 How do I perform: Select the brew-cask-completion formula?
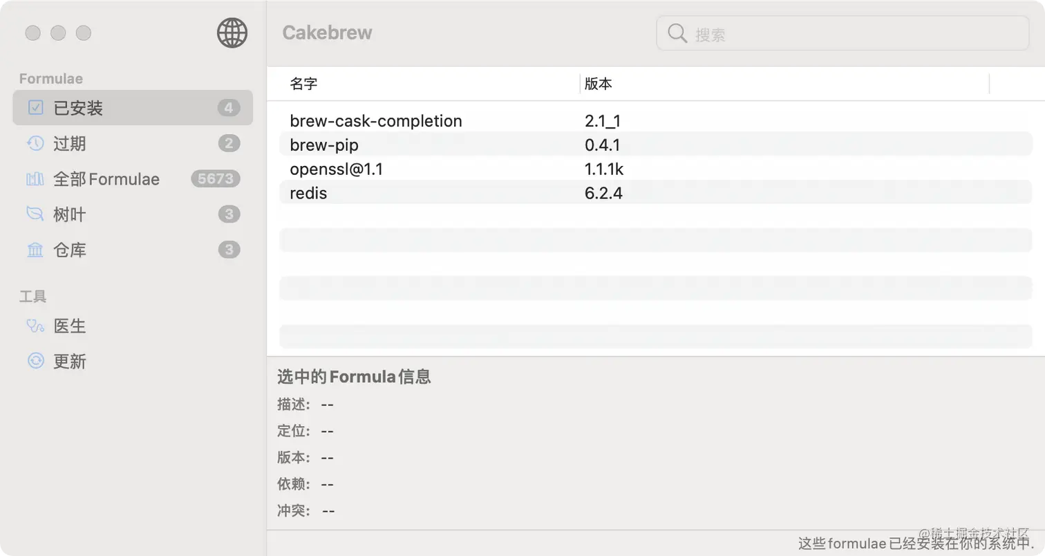point(415,120)
